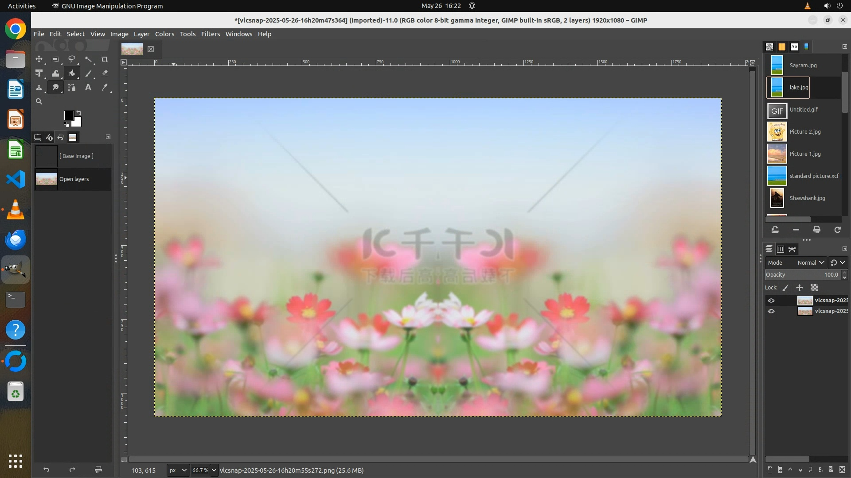851x478 pixels.
Task: Choose the Eraser tool
Action: tap(105, 73)
